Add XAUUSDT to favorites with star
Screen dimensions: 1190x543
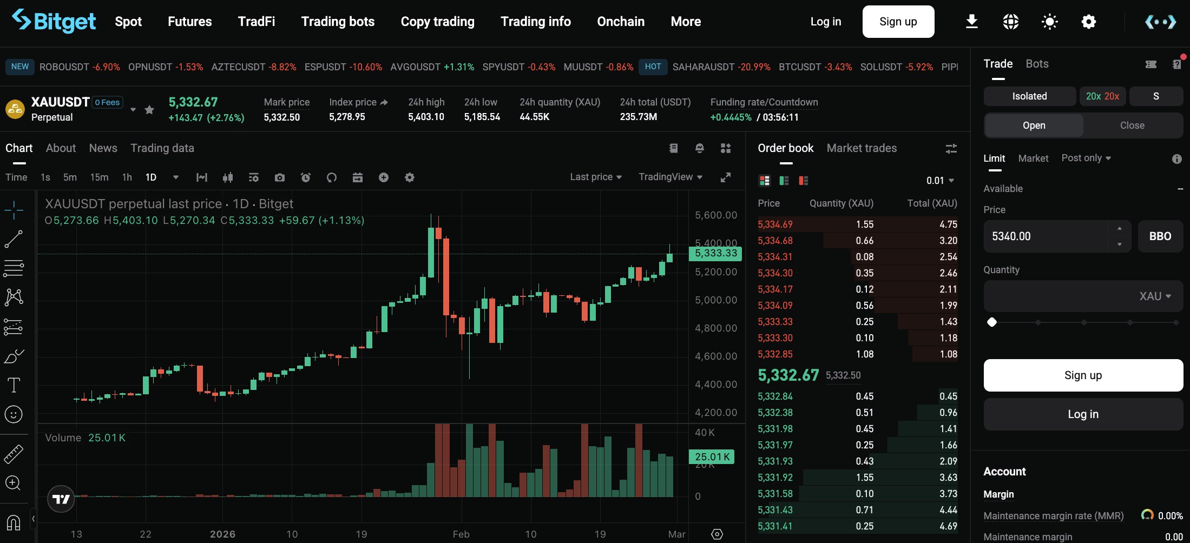(x=149, y=110)
